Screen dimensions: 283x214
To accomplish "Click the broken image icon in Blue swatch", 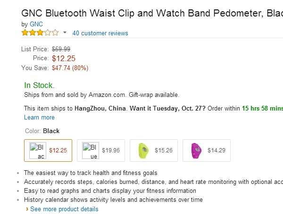I will 90,151.
